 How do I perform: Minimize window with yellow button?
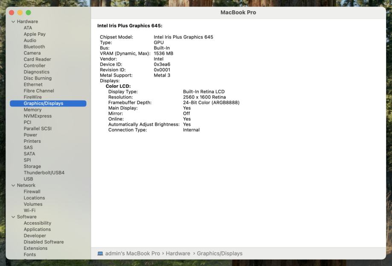20,12
